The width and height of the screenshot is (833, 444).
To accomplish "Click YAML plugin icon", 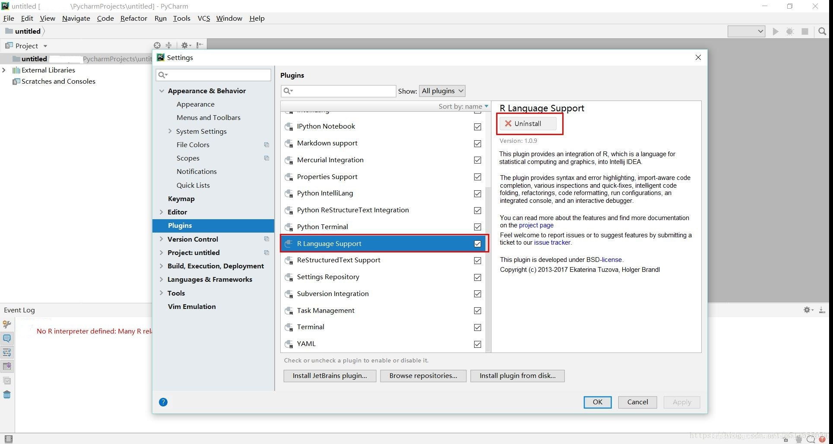I will coord(289,344).
